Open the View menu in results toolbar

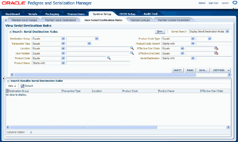[12, 86]
